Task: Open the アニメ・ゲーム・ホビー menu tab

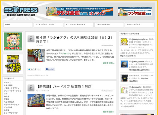Action: pyautogui.click(x=48, y=25)
